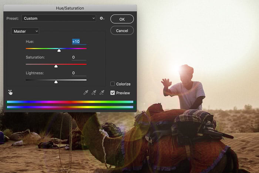The width and height of the screenshot is (259, 173).
Task: Uncheck the Preview checkbox
Action: coord(112,93)
